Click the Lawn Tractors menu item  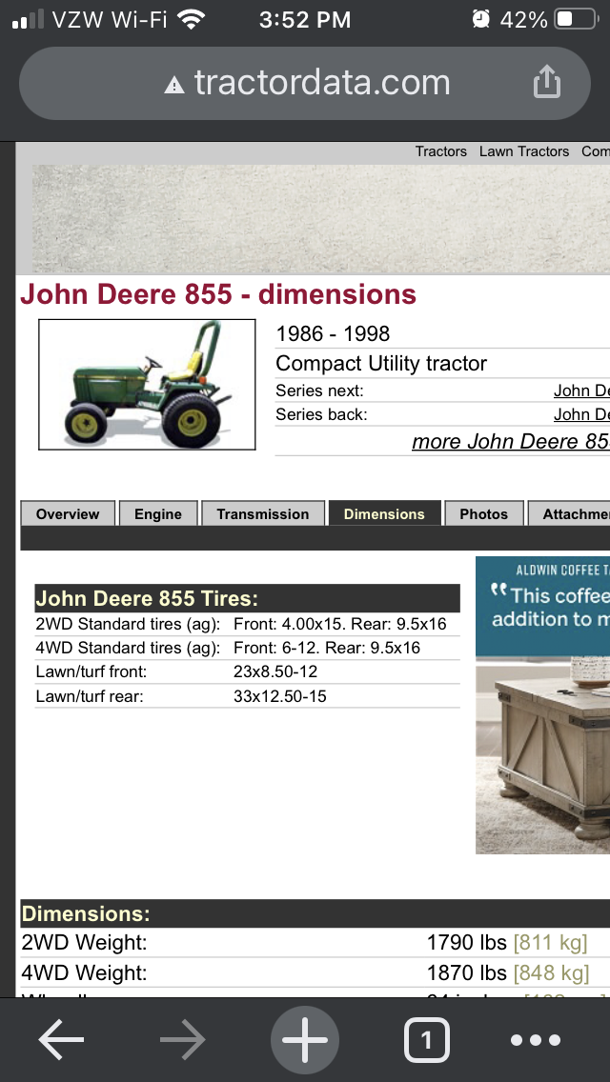pos(524,151)
